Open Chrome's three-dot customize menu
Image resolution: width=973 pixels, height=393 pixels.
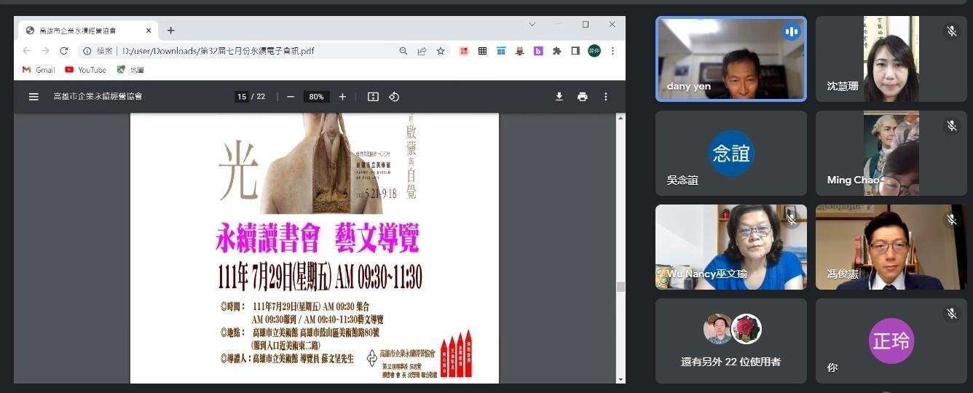[612, 51]
